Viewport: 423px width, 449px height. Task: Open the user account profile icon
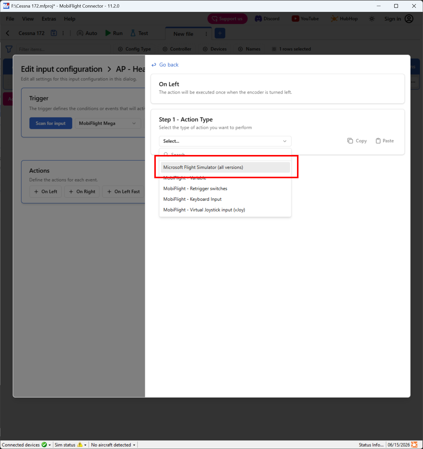click(409, 19)
